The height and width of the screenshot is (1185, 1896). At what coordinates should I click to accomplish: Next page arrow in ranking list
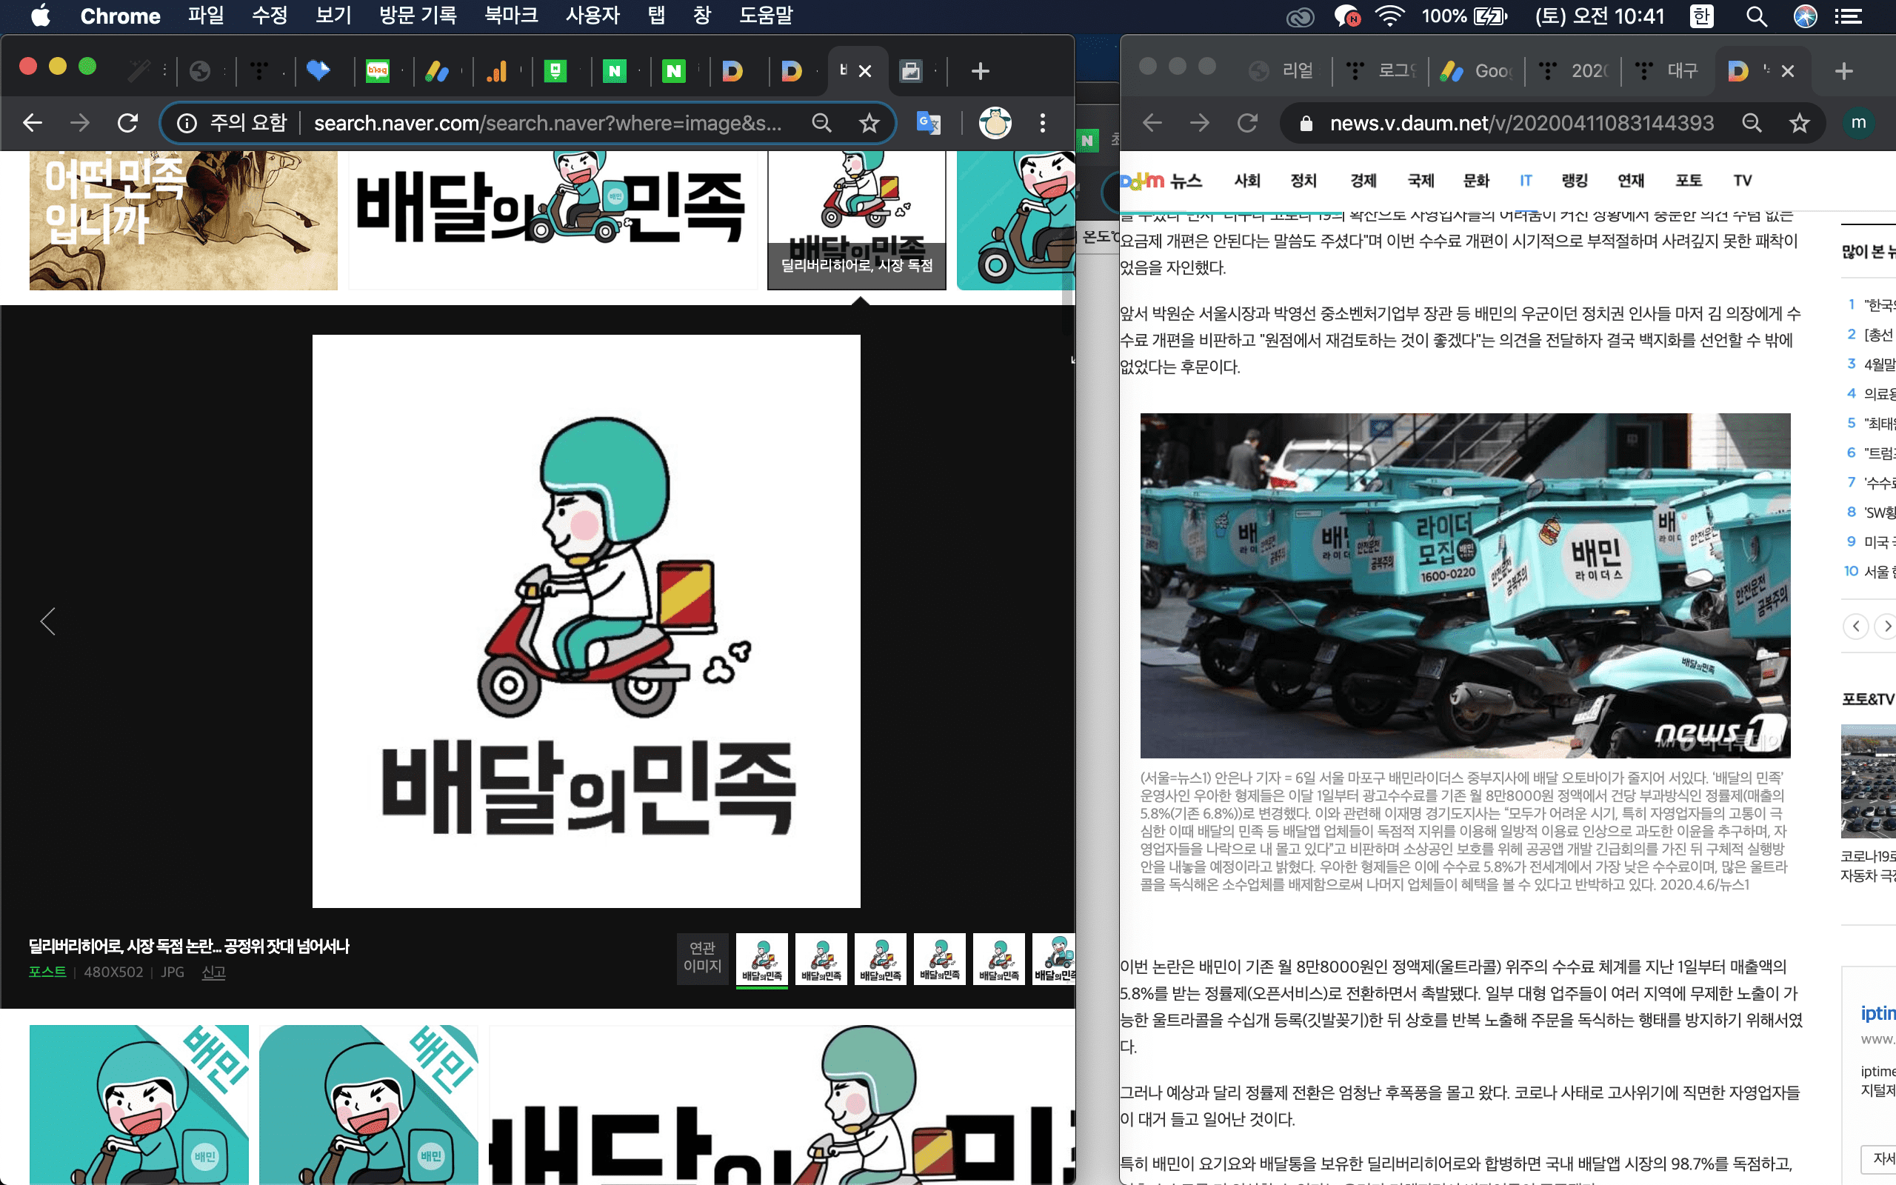1886,627
